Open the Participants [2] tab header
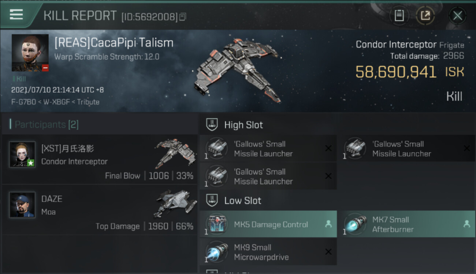Screen dimensions: 476x274 (47, 125)
